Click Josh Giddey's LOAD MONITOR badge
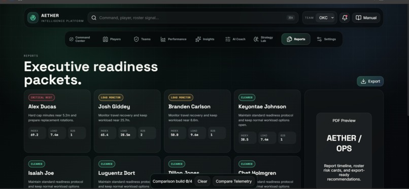Image resolution: width=409 pixels, height=189 pixels. (111, 98)
